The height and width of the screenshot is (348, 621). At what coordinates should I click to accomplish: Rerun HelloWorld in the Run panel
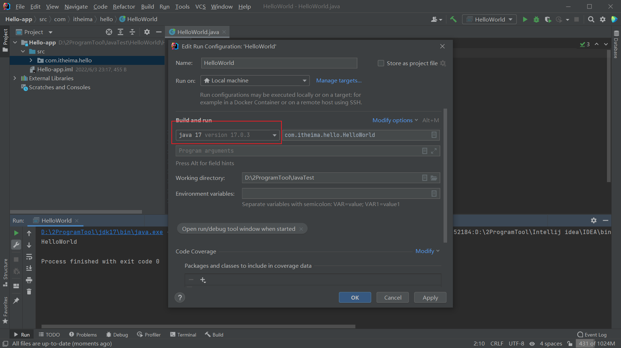point(16,233)
